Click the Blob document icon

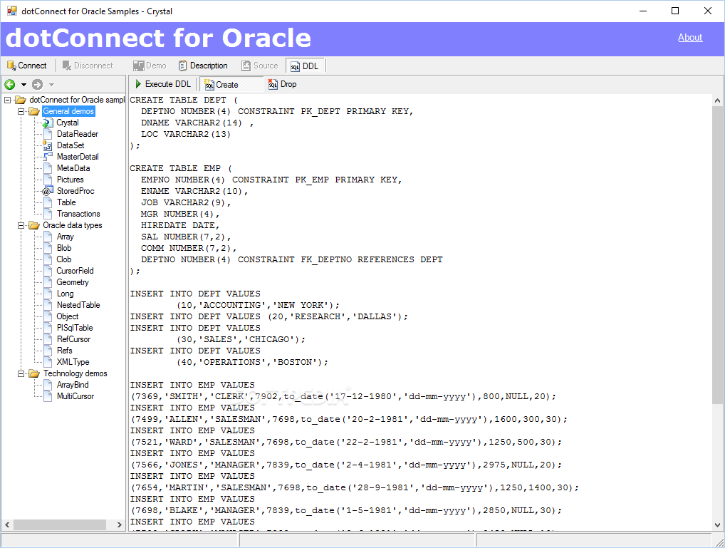pos(48,248)
